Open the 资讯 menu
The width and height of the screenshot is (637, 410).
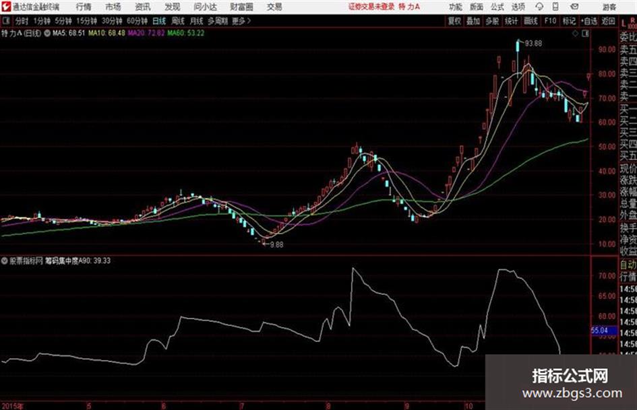point(143,7)
